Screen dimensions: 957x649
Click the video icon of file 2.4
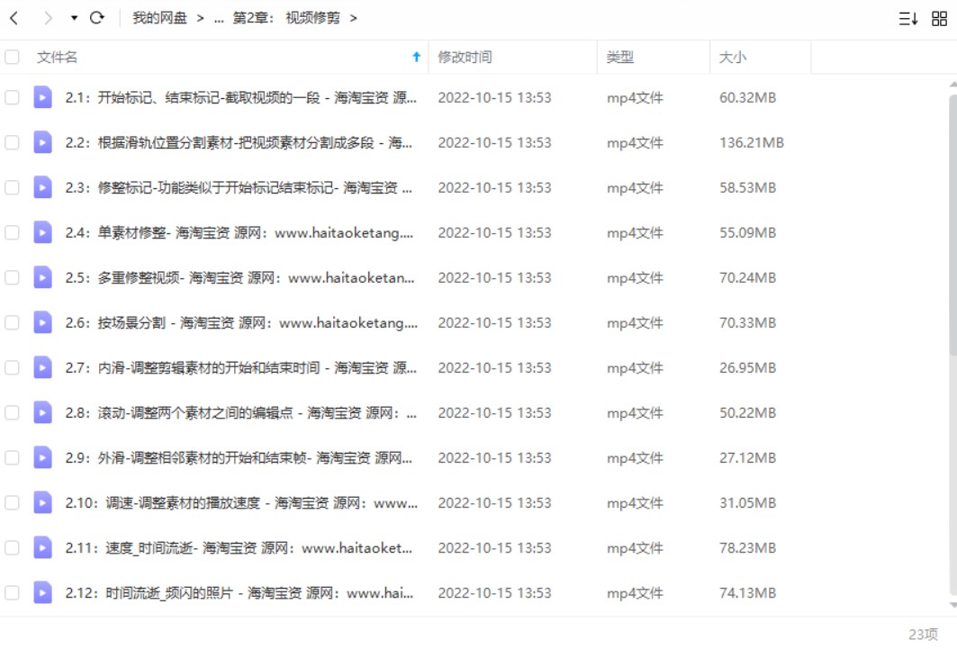[x=42, y=232]
